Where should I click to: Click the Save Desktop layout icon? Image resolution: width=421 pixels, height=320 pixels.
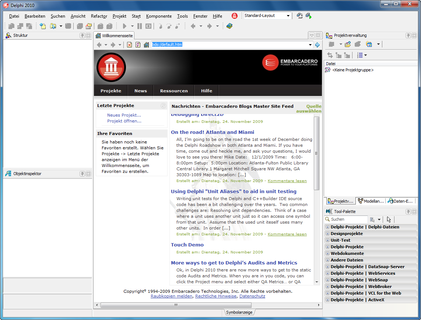click(300, 16)
